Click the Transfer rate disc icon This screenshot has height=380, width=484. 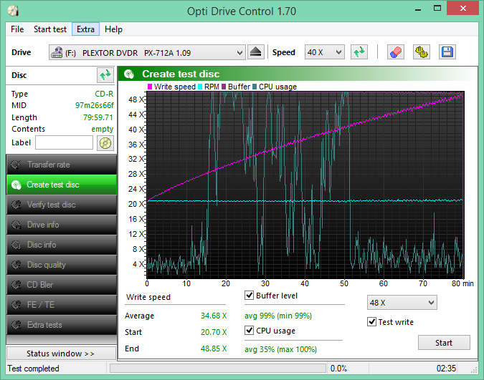[16, 165]
